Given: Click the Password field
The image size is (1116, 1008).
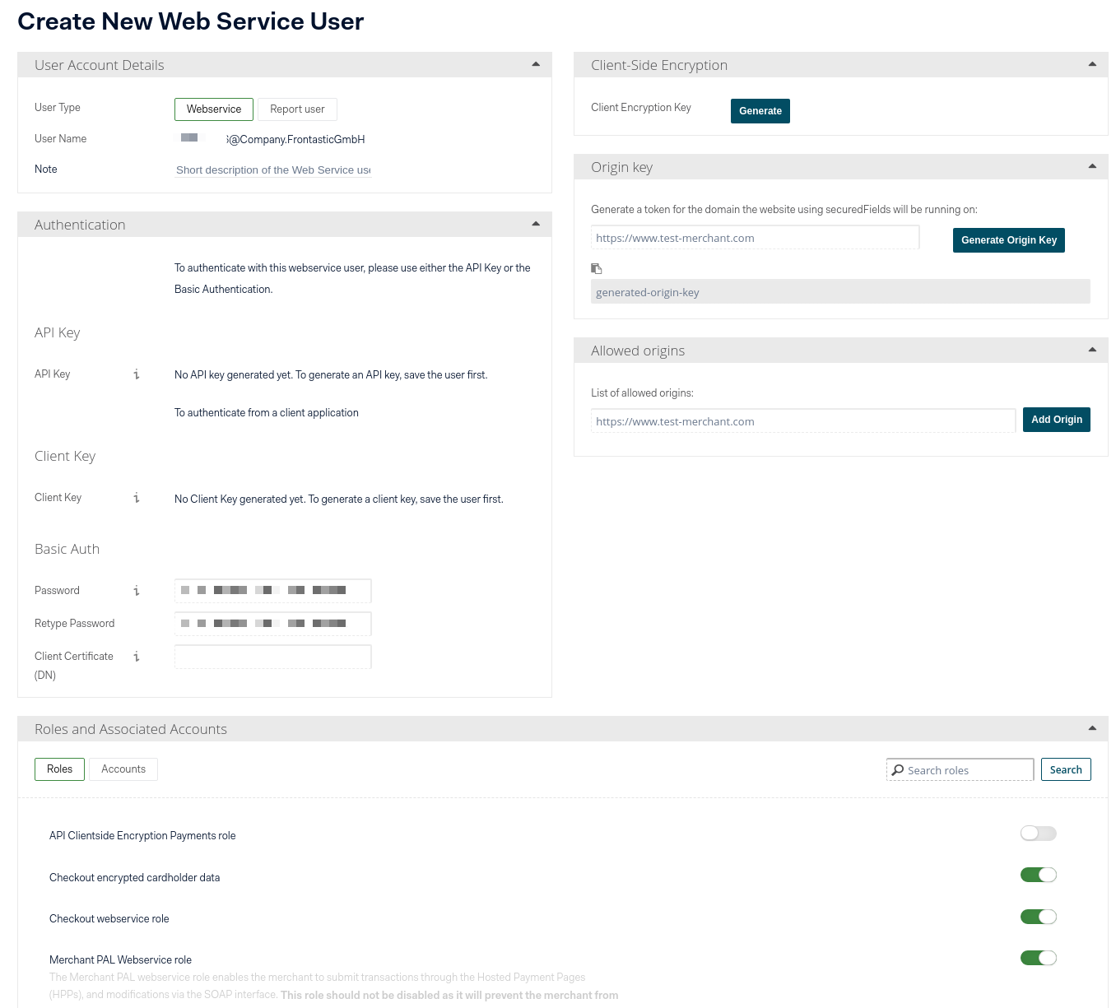Looking at the screenshot, I should [273, 591].
